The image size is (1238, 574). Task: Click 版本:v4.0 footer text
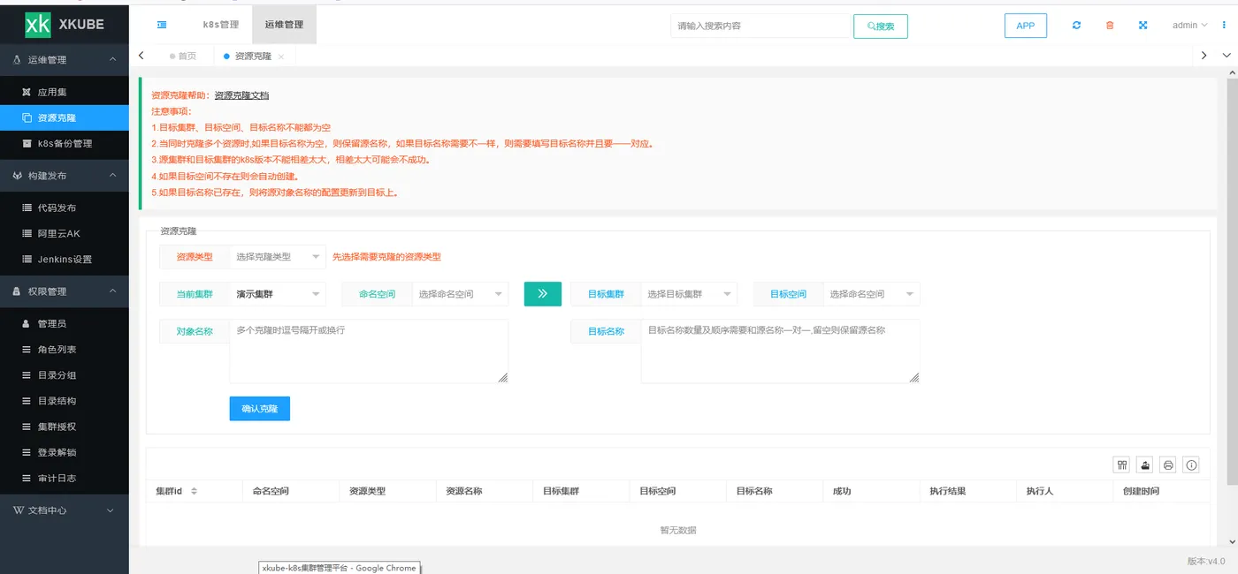[x=1206, y=561]
